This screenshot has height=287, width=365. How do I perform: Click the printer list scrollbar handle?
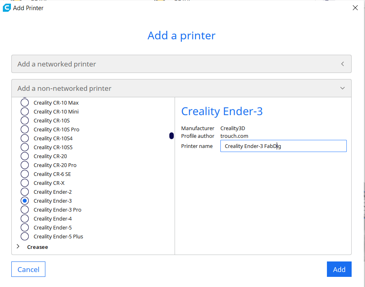[171, 135]
